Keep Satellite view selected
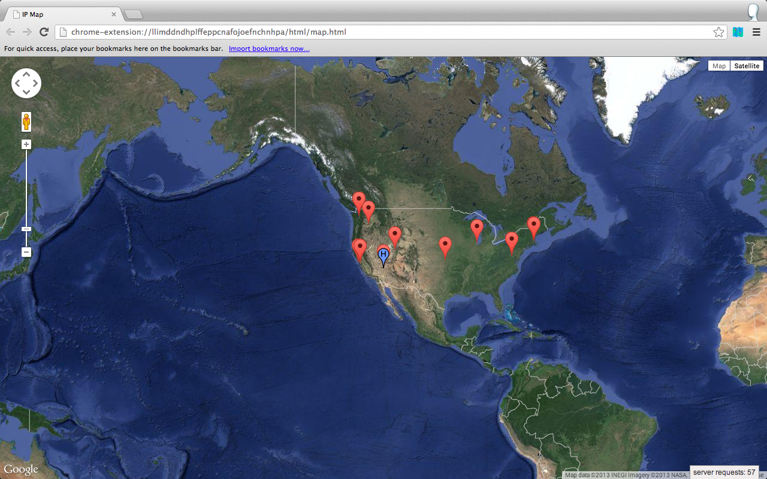 pos(746,65)
